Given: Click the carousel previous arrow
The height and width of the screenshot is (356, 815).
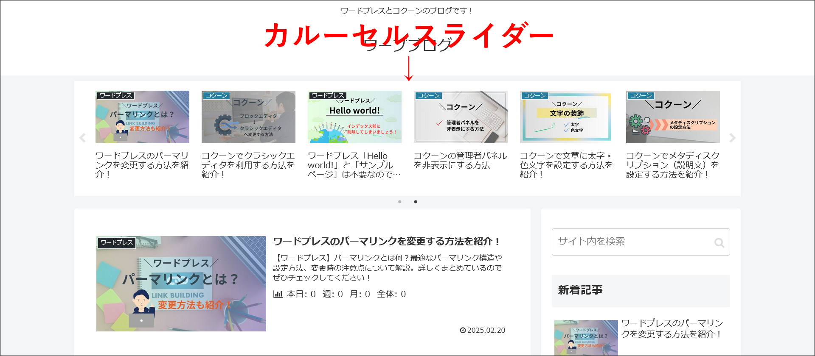Looking at the screenshot, I should click(83, 138).
